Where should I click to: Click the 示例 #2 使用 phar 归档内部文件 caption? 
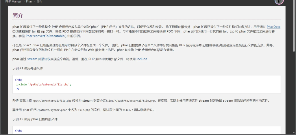[35, 119]
